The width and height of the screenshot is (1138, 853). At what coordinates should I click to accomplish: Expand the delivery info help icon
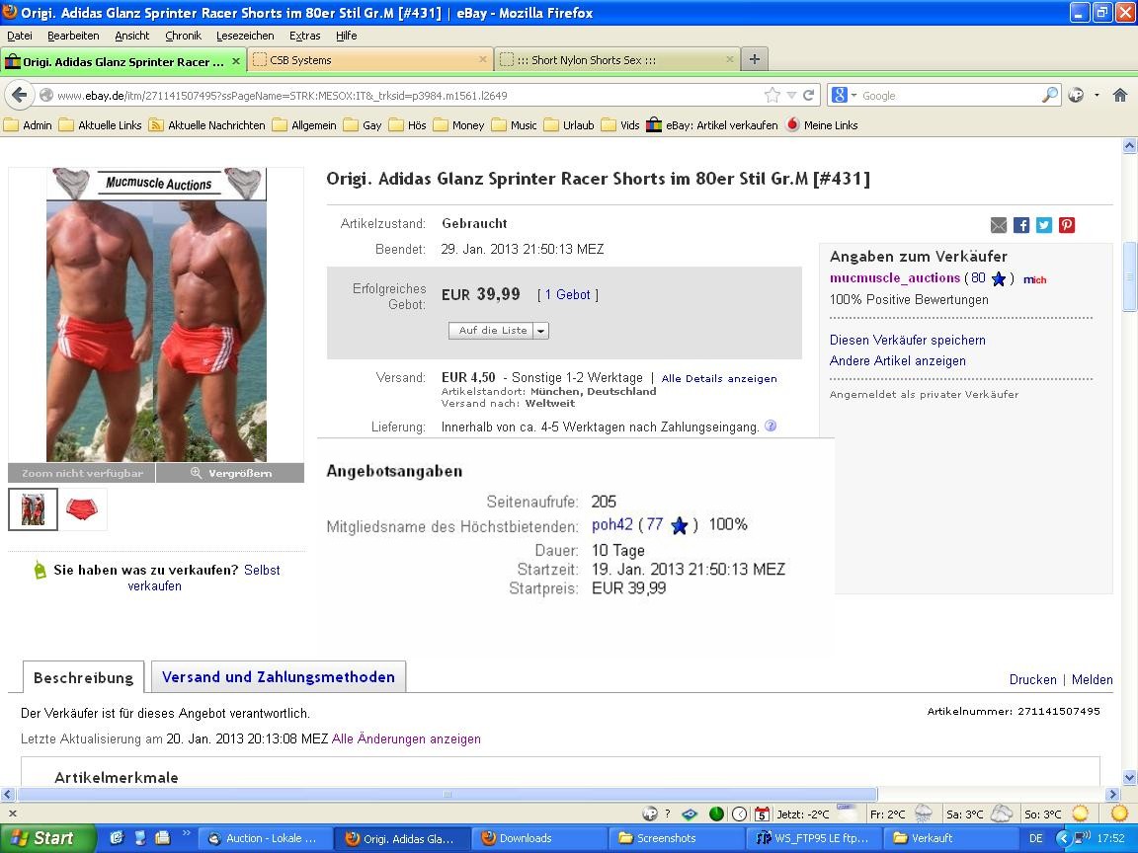771,426
